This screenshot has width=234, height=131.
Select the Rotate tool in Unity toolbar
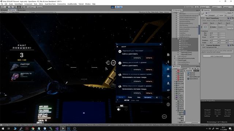pyautogui.click(x=11, y=7)
